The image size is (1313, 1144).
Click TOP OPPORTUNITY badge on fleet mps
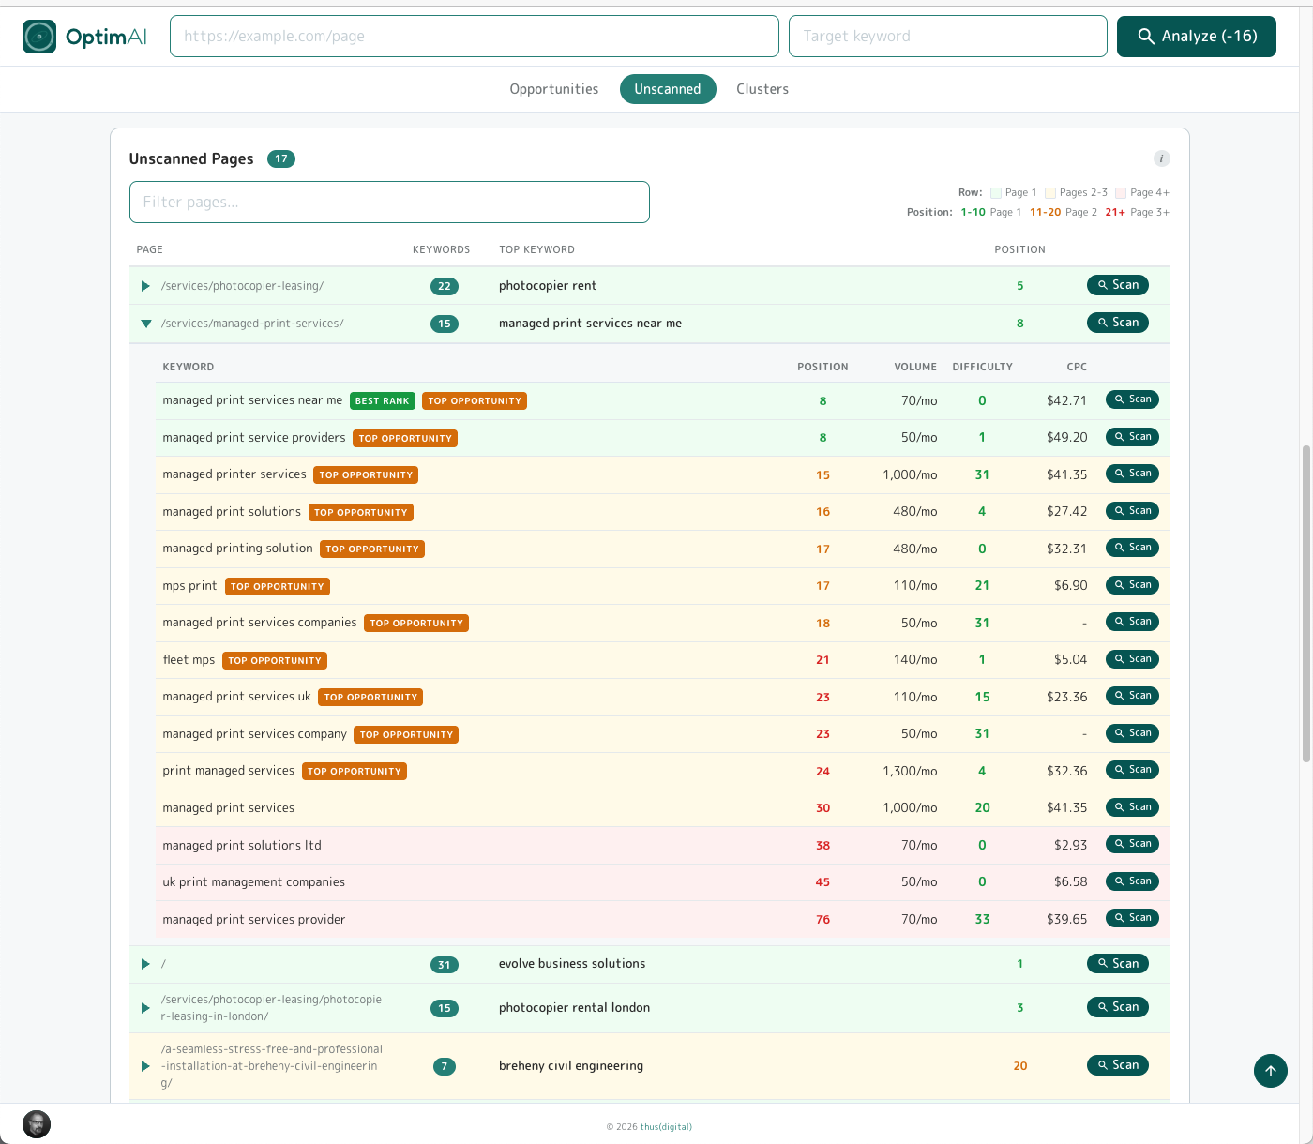(x=275, y=661)
